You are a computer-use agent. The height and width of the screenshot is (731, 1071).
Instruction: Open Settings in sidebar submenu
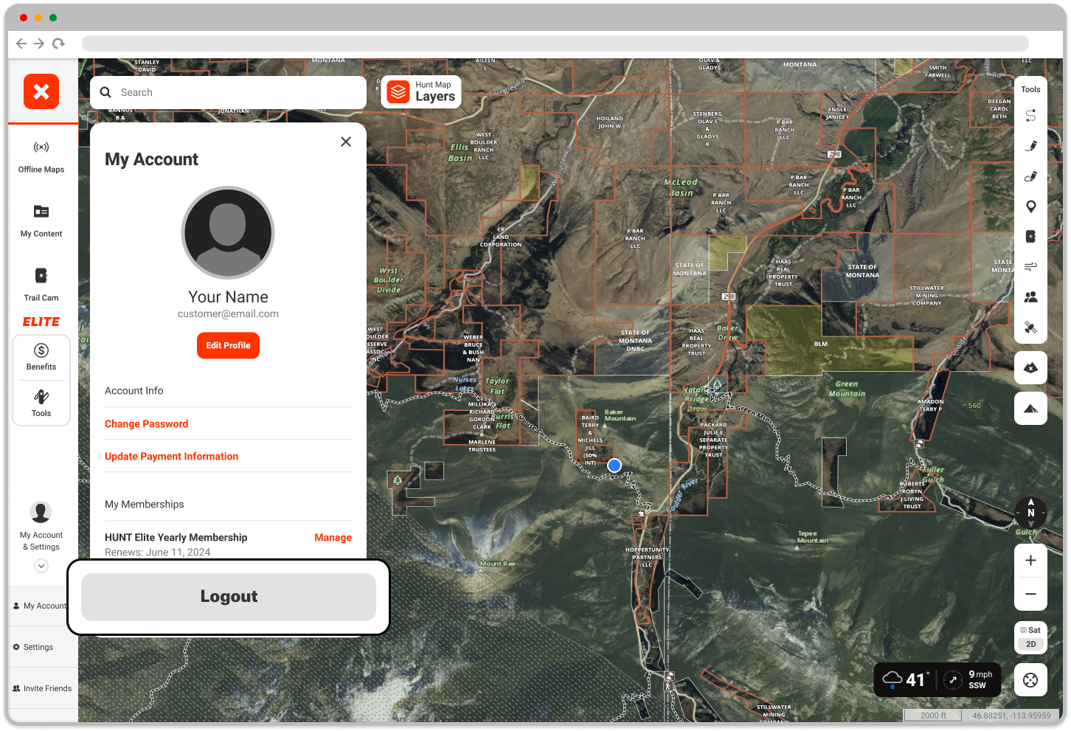38,647
